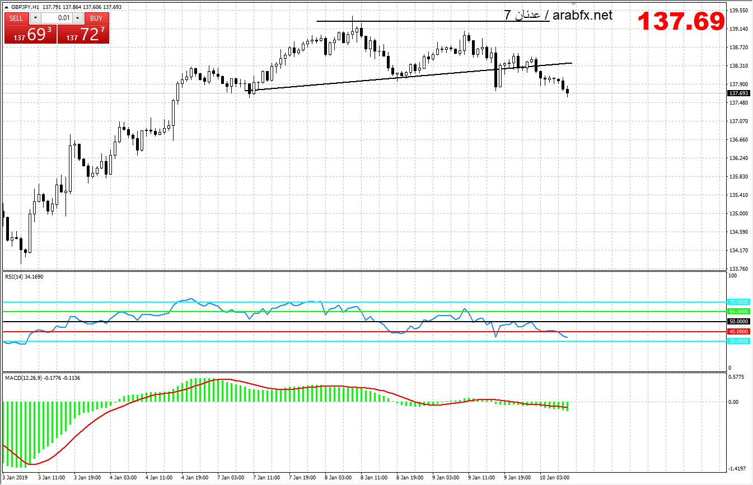Select the large red 137.69 text label
The height and width of the screenshot is (485, 753).
[x=681, y=22]
